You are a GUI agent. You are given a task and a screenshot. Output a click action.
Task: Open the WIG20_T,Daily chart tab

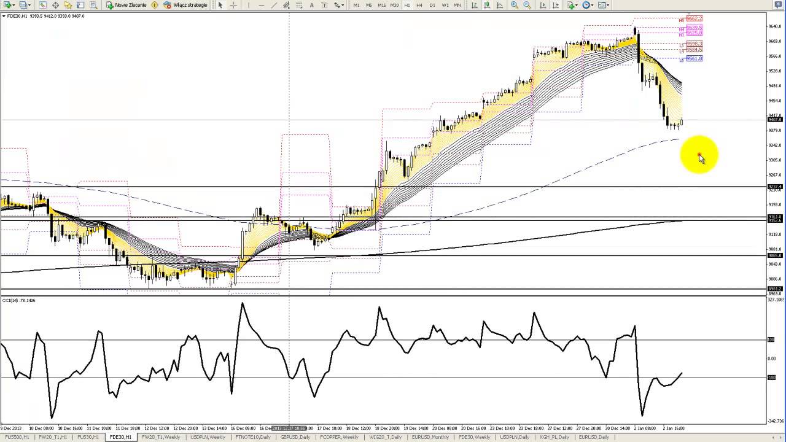(386, 437)
